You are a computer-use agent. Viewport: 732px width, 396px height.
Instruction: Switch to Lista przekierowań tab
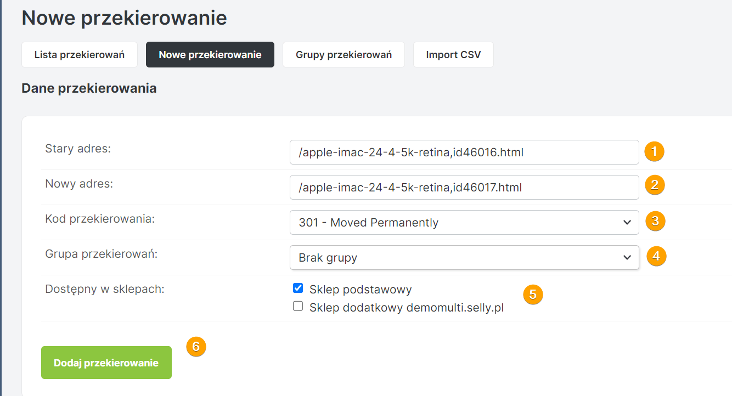click(x=80, y=55)
